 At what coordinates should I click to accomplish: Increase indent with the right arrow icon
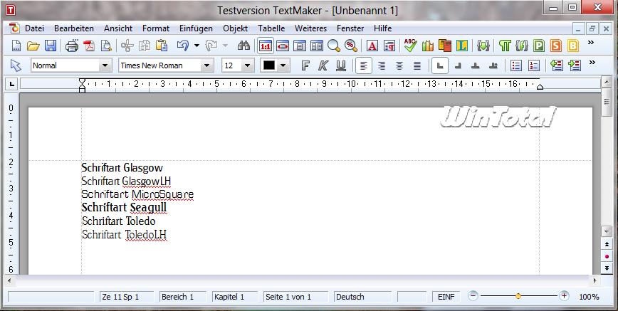coord(575,65)
